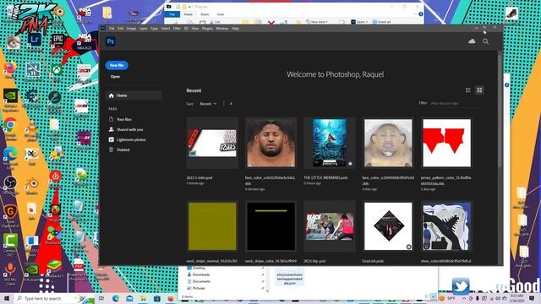Screen dimensions: 541x304
Task: Open the shoe_color dds thumbnail
Action: 447,226
